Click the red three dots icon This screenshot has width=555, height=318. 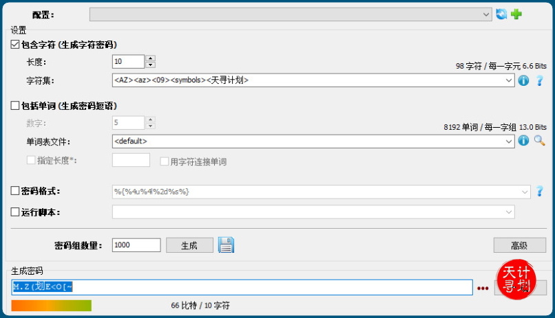pyautogui.click(x=482, y=288)
